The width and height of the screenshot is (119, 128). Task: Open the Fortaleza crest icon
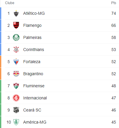click(16, 62)
